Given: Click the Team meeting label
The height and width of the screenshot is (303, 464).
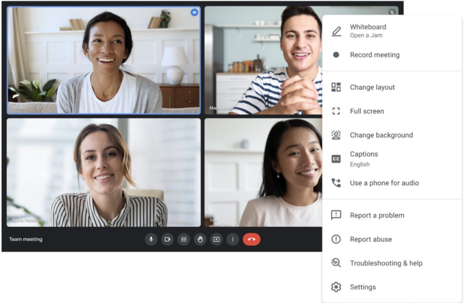Looking at the screenshot, I should [25, 239].
